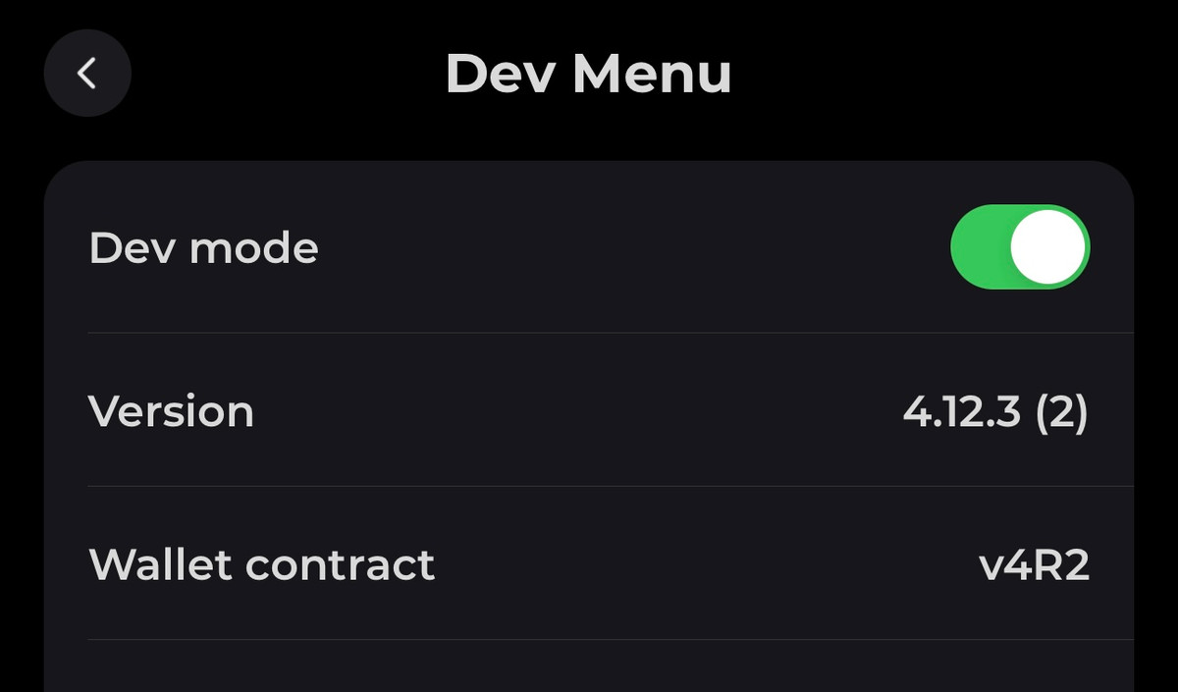Tap the Version label text
This screenshot has width=1178, height=692.
point(172,411)
